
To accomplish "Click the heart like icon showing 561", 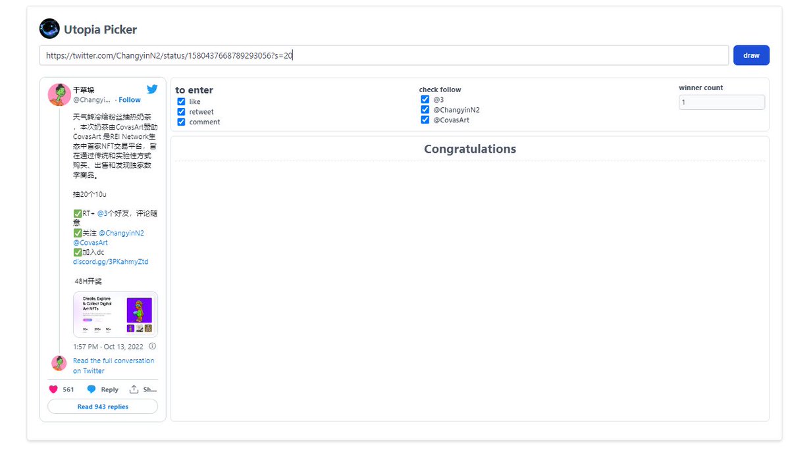I will coord(54,389).
